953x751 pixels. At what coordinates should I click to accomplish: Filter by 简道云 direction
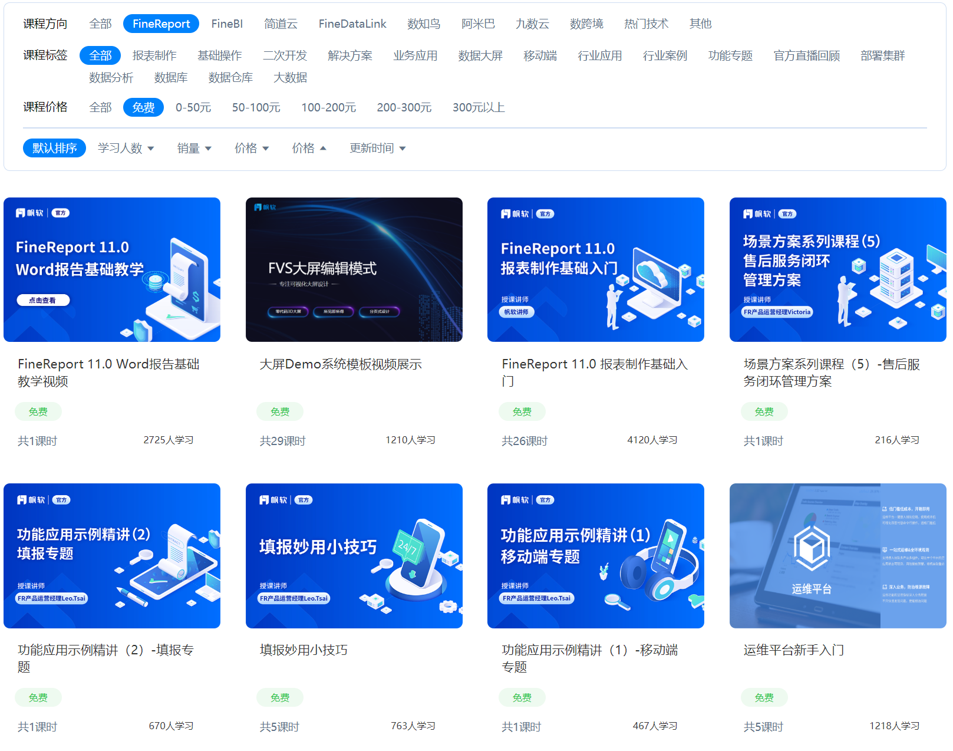coord(281,24)
